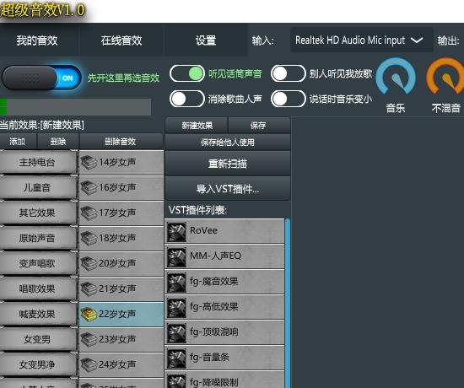Click the 删除音效 button

point(121,142)
